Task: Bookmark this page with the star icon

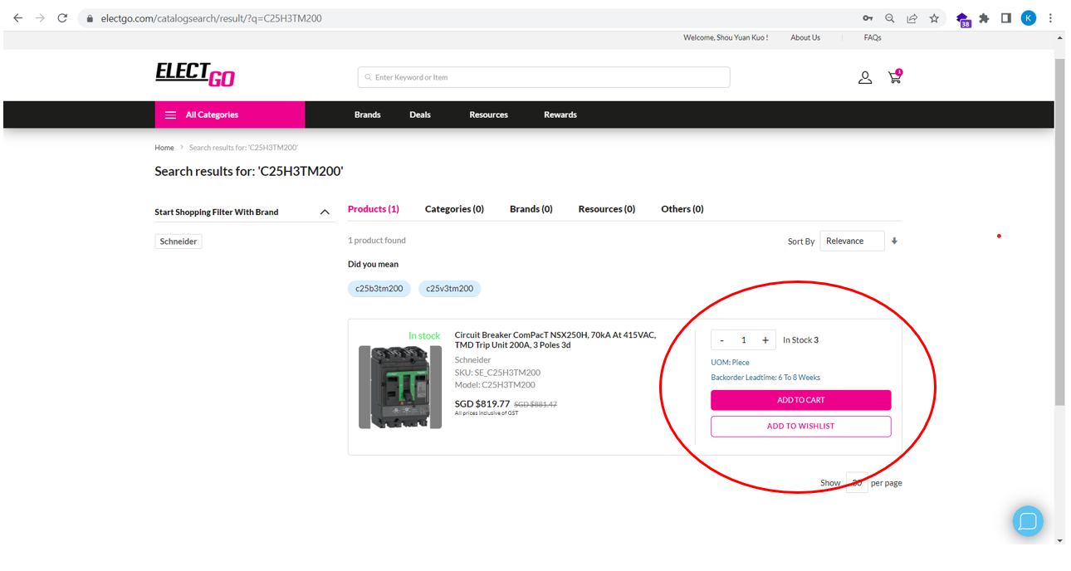Action: pos(934,18)
